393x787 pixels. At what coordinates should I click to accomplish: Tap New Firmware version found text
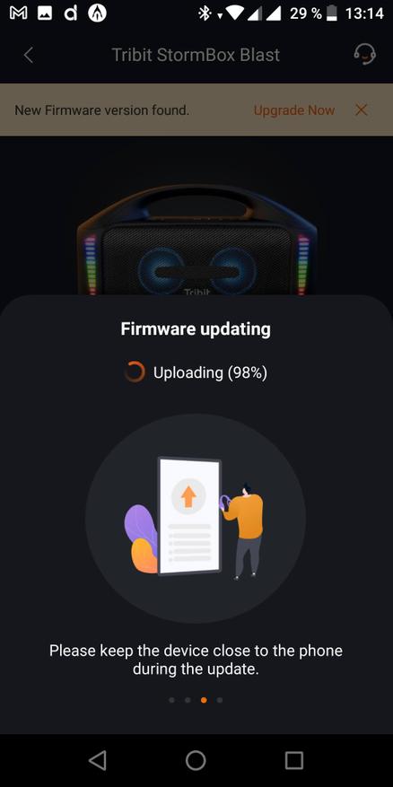[x=102, y=109]
